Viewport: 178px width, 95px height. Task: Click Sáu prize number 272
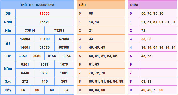25,81
